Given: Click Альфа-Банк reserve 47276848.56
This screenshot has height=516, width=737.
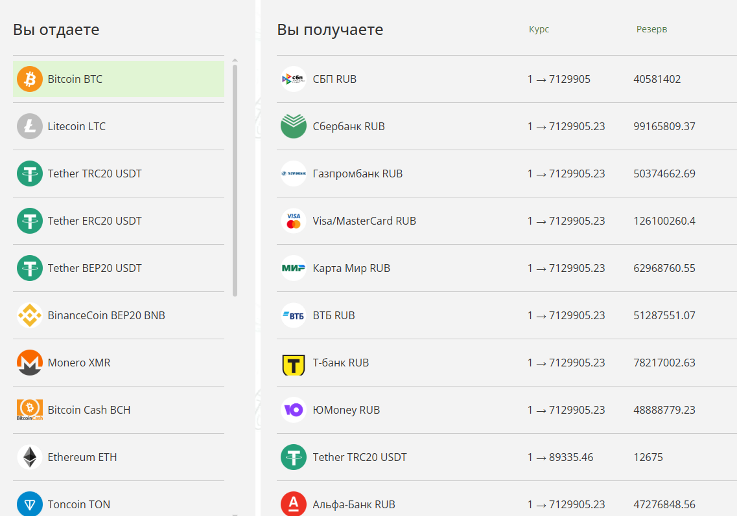Looking at the screenshot, I should click(664, 504).
